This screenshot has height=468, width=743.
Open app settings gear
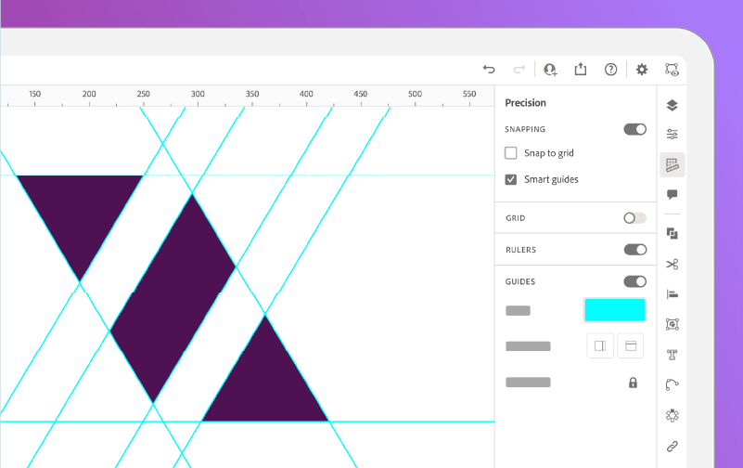(x=642, y=70)
